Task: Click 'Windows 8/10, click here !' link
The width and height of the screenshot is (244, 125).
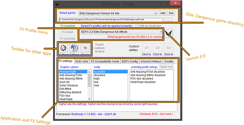Action: [156, 114]
